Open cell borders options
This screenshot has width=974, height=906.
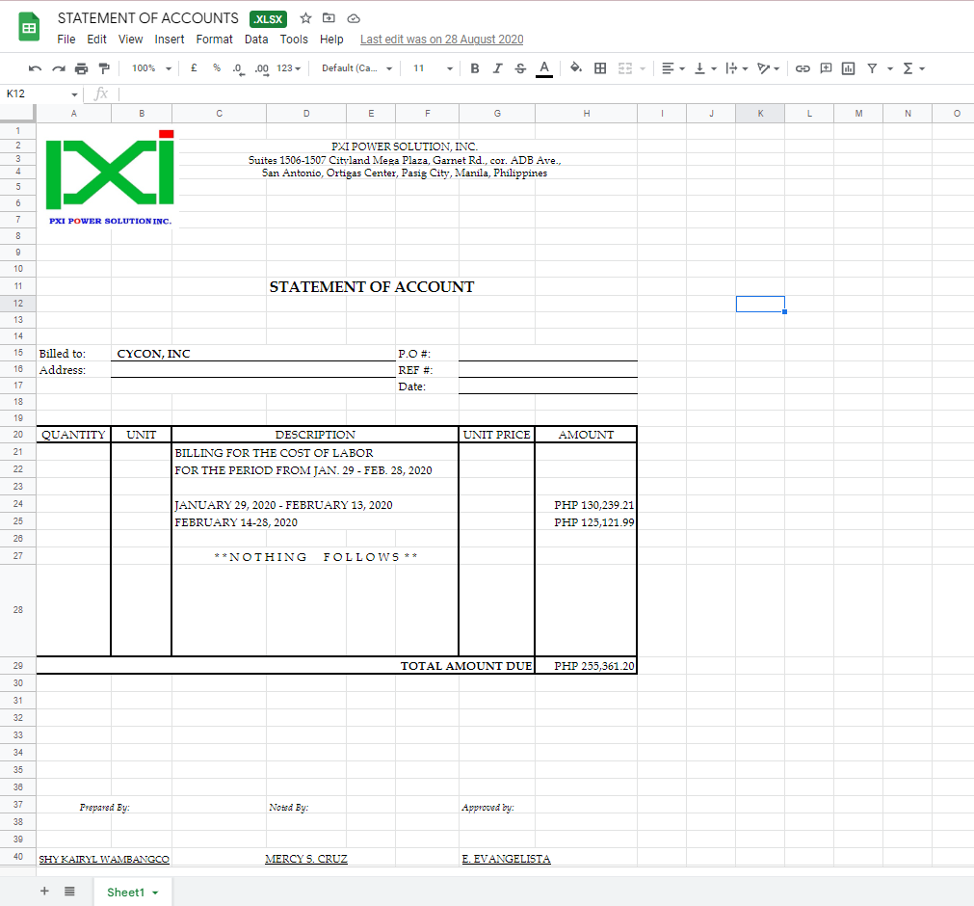coord(600,68)
